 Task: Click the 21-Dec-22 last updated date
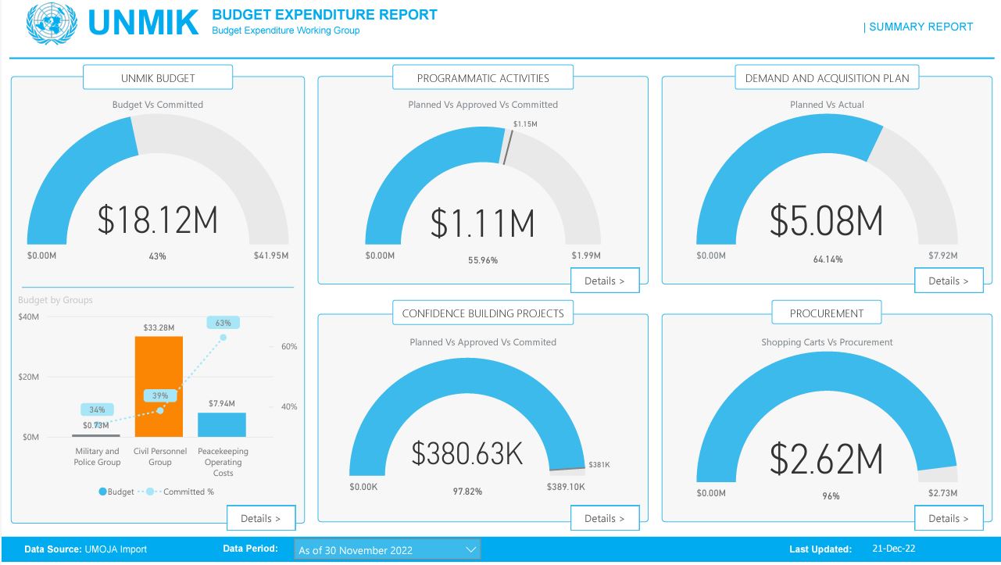click(x=893, y=549)
